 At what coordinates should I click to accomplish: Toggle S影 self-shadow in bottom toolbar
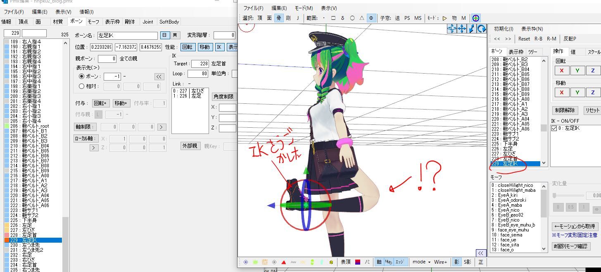point(467,262)
